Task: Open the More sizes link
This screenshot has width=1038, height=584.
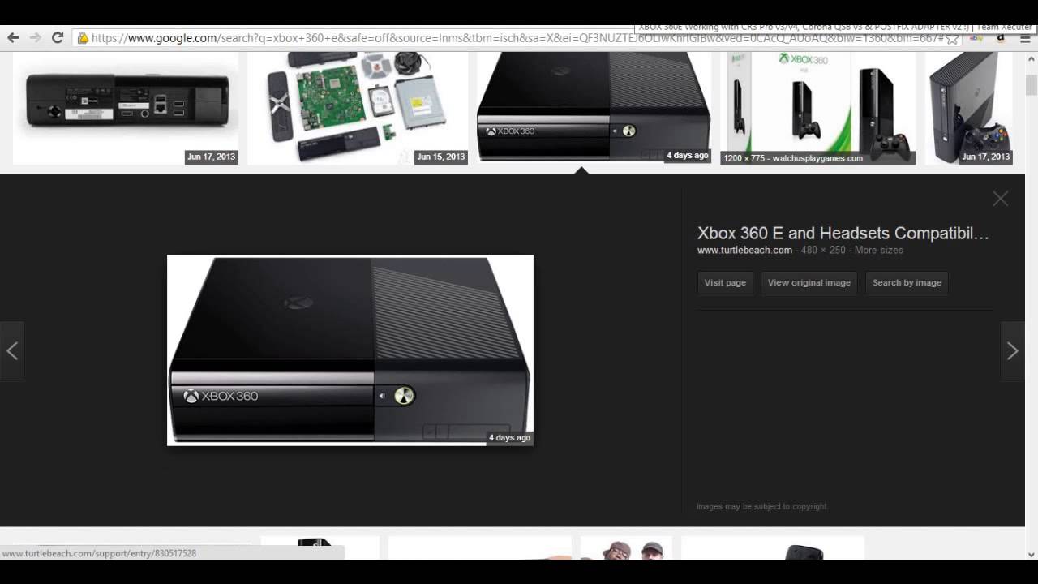Action: 878,250
